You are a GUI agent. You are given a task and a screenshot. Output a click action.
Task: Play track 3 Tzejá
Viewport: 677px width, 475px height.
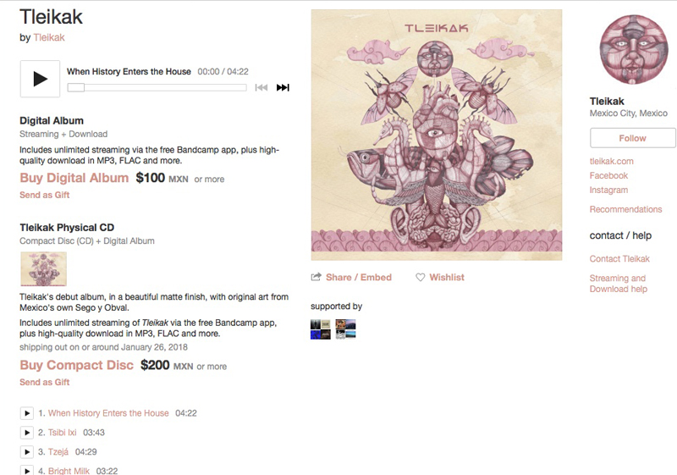pyautogui.click(x=27, y=452)
